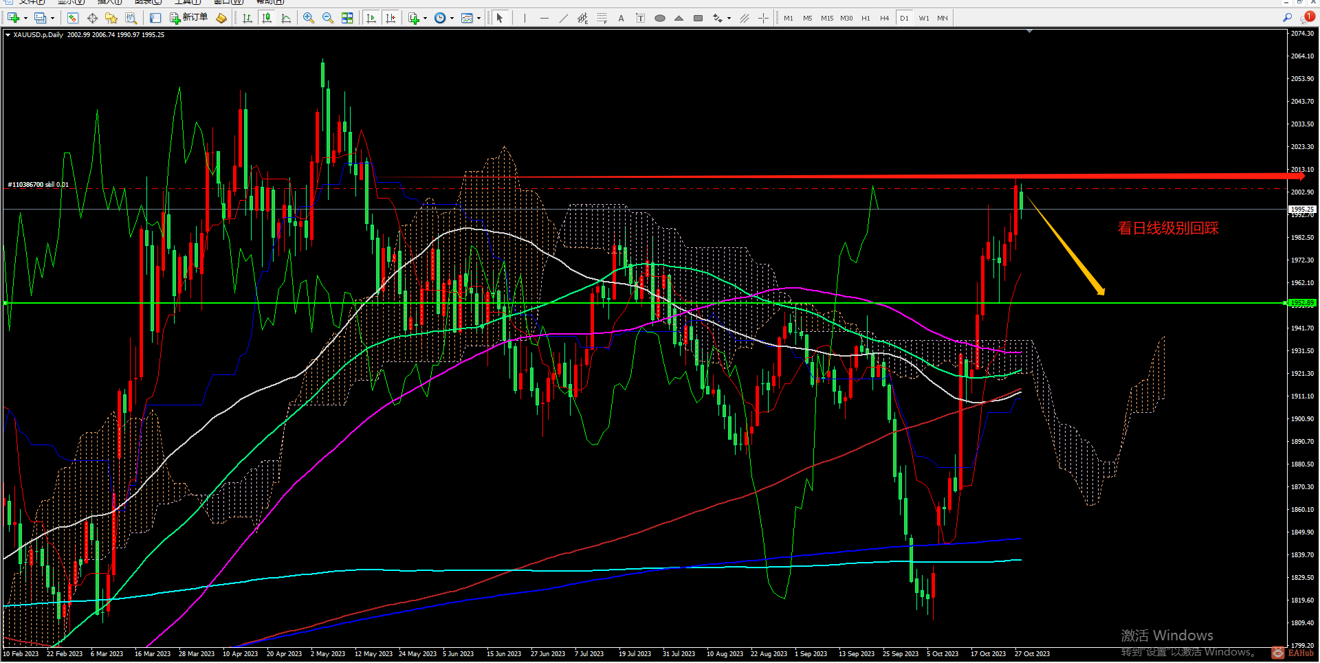Open a new chart window
Viewport: 1320px width, 663px height.
13,18
